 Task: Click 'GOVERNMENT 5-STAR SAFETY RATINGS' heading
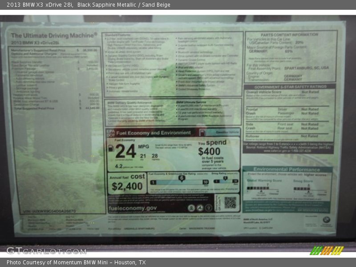(x=291, y=87)
